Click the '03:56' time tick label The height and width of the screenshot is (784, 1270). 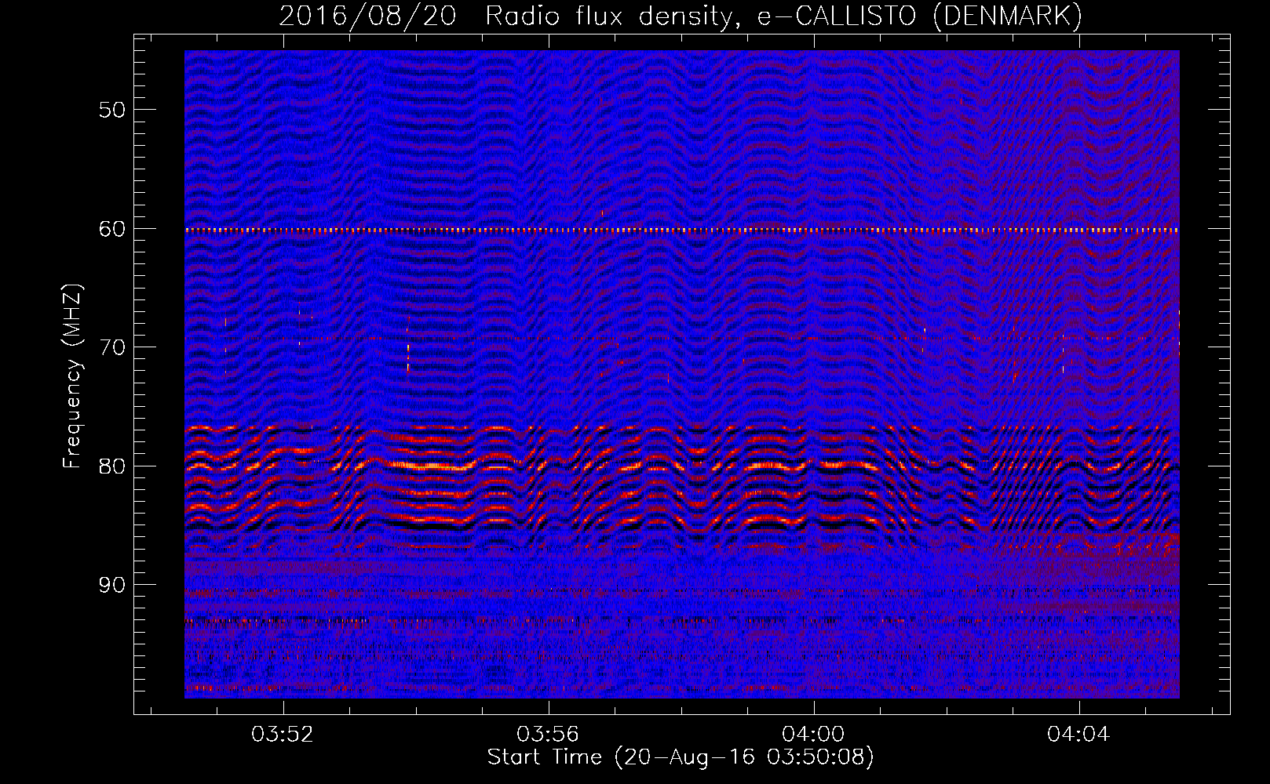pos(547,735)
